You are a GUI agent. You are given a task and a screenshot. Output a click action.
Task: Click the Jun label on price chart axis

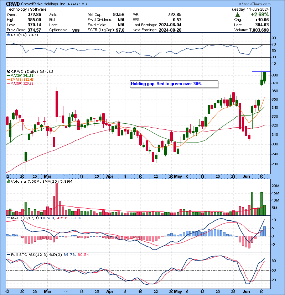tap(246, 176)
